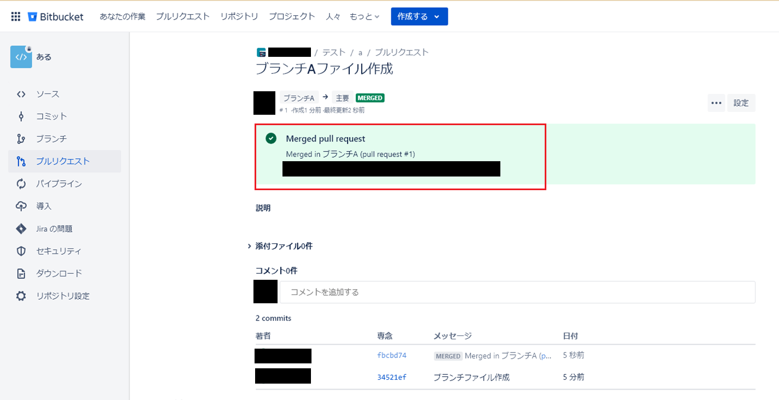Click the 2 commits heading
The width and height of the screenshot is (779, 400).
click(x=273, y=318)
